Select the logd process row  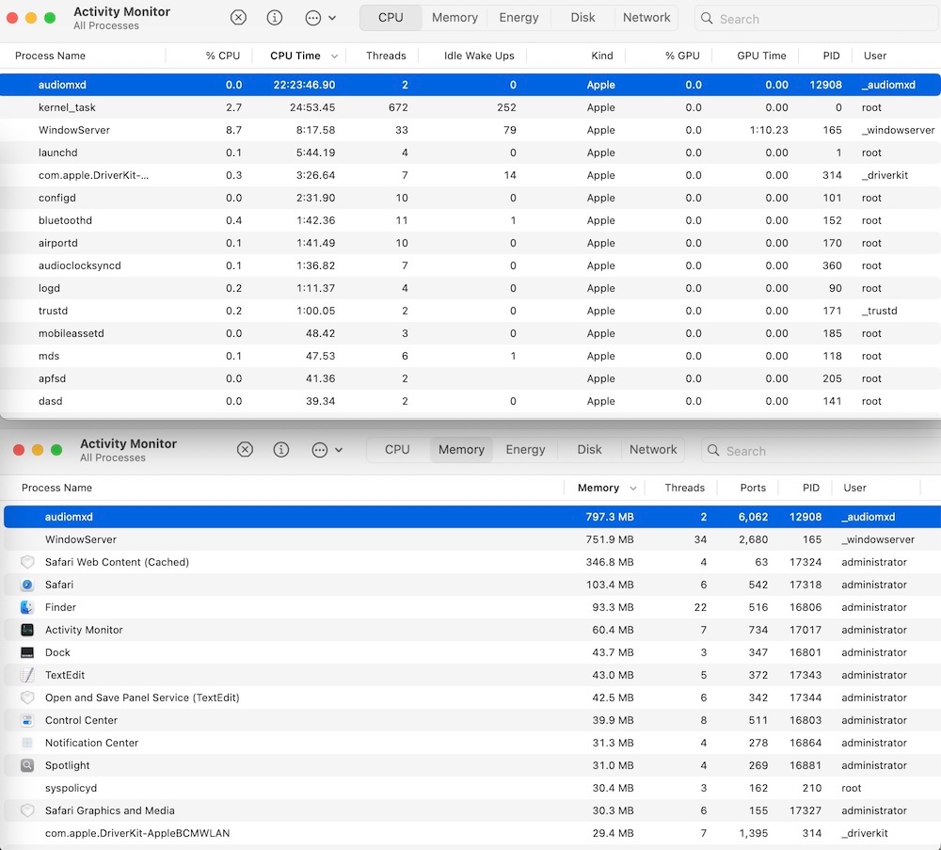470,288
